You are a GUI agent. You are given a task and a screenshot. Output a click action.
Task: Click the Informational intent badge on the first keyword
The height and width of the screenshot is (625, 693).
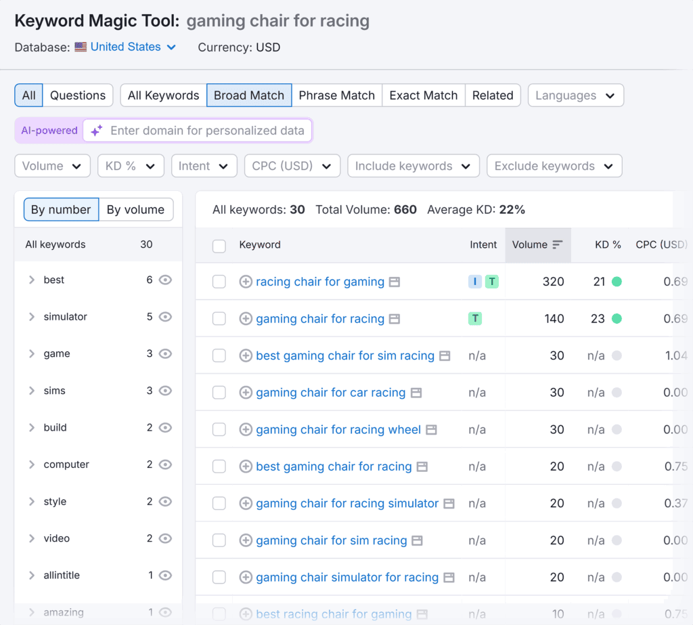474,281
